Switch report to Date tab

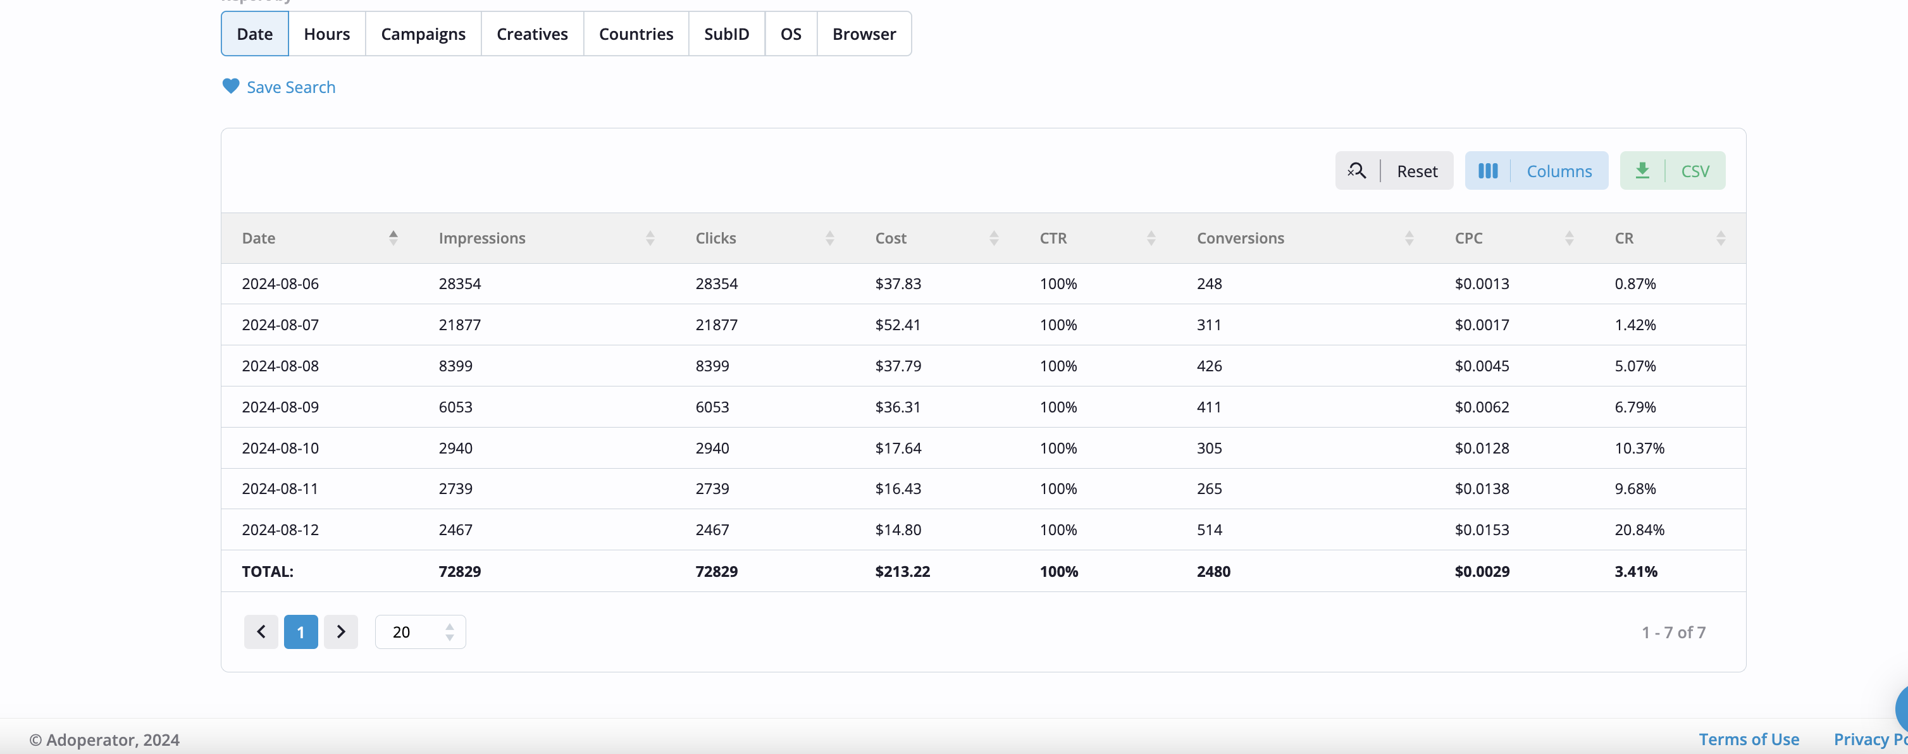tap(255, 34)
